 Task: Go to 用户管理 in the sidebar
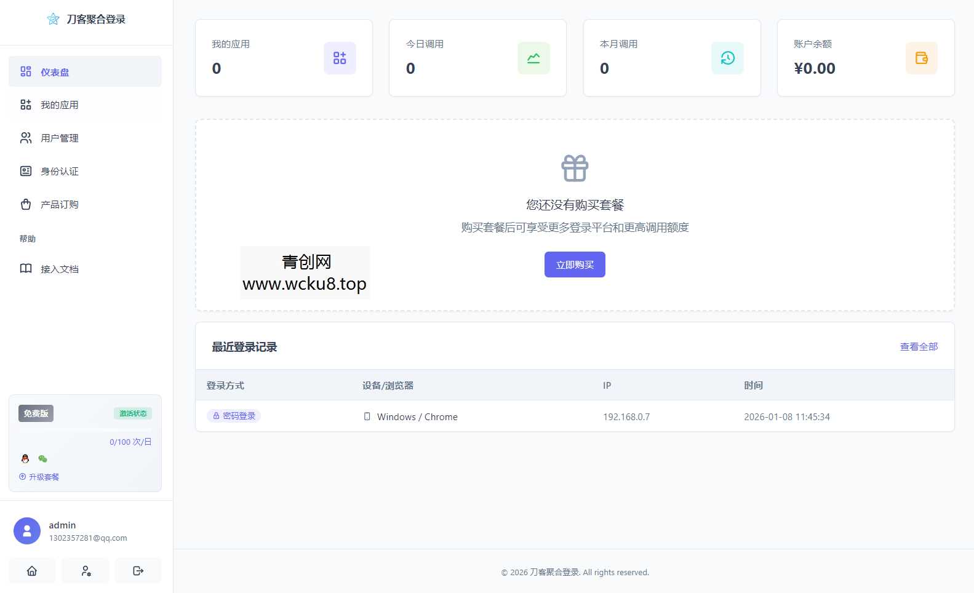[85, 138]
